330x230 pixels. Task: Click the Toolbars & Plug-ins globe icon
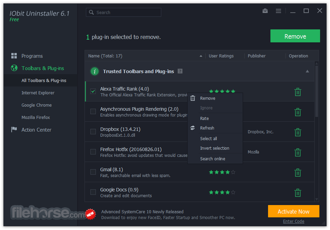click(14, 68)
